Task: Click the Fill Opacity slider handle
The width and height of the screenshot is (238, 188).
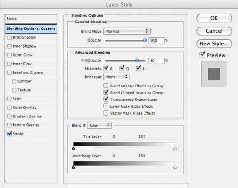Action: pos(137,60)
